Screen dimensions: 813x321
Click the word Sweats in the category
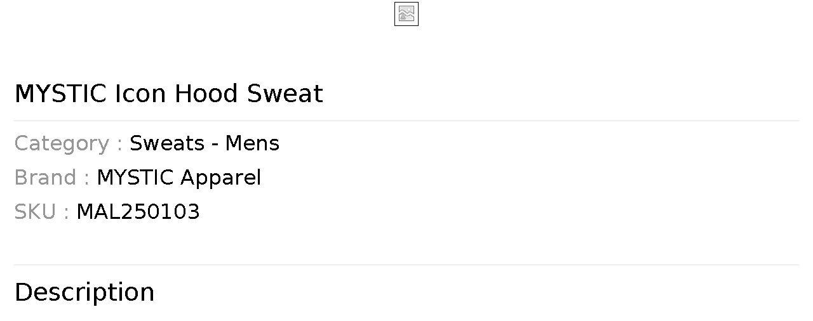(x=166, y=143)
